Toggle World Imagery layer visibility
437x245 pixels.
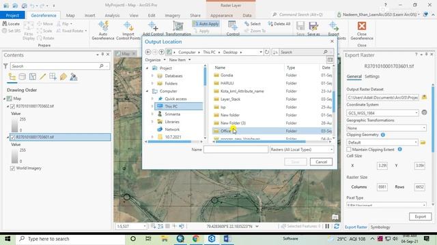[x=12, y=168]
